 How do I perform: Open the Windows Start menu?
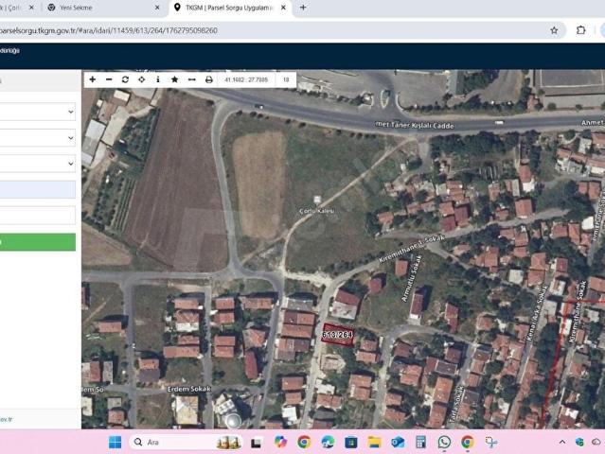pos(115,442)
